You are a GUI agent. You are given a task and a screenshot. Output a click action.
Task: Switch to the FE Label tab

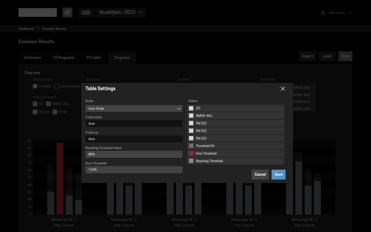coord(93,57)
